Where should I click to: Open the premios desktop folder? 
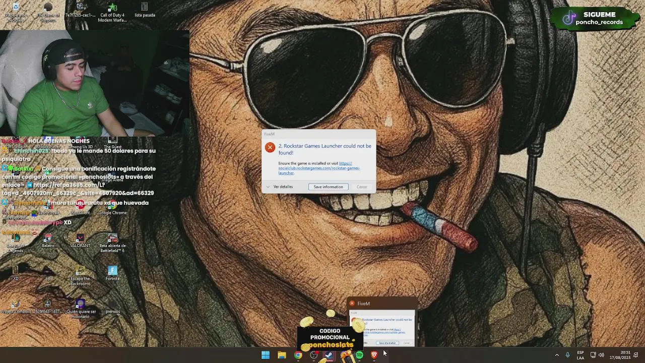pos(112,307)
